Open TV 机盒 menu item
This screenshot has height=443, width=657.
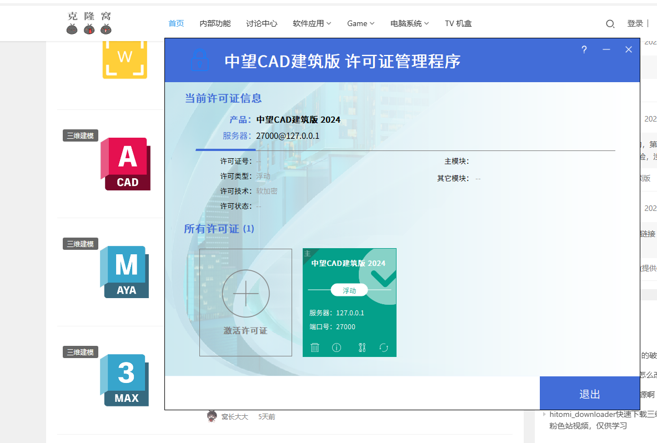pos(458,23)
